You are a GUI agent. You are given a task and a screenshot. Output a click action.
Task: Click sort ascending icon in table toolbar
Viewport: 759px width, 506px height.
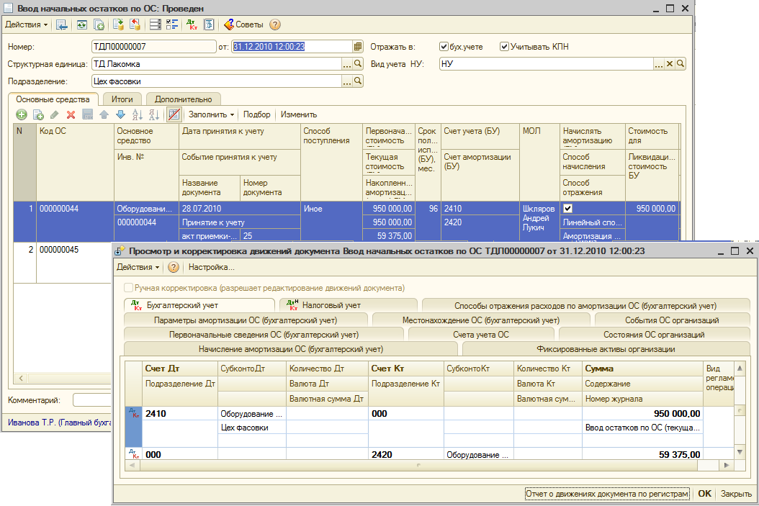(x=137, y=114)
